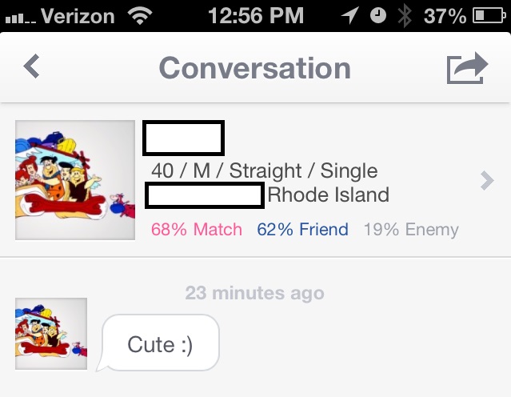Tap the "Cute :)" message bubble
The image size is (511, 397).
click(161, 345)
